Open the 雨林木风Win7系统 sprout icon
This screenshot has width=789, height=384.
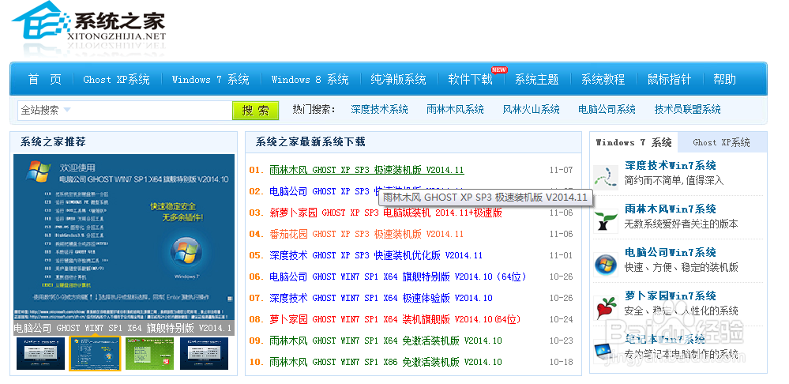[x=605, y=220]
